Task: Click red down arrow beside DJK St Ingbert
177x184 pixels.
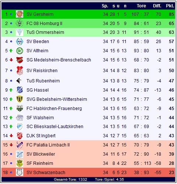Action: 11,135
